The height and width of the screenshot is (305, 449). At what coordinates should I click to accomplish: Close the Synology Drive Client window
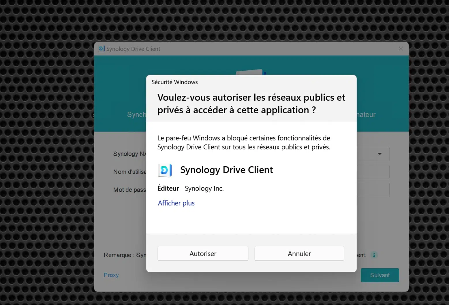(401, 49)
